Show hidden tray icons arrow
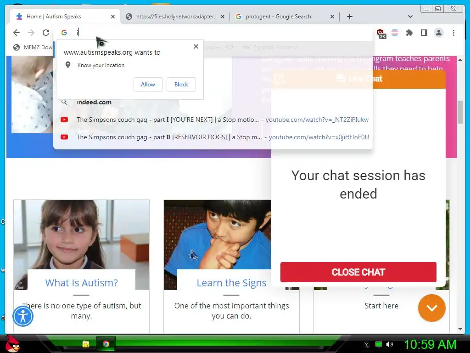The image size is (470, 353). coord(367,345)
